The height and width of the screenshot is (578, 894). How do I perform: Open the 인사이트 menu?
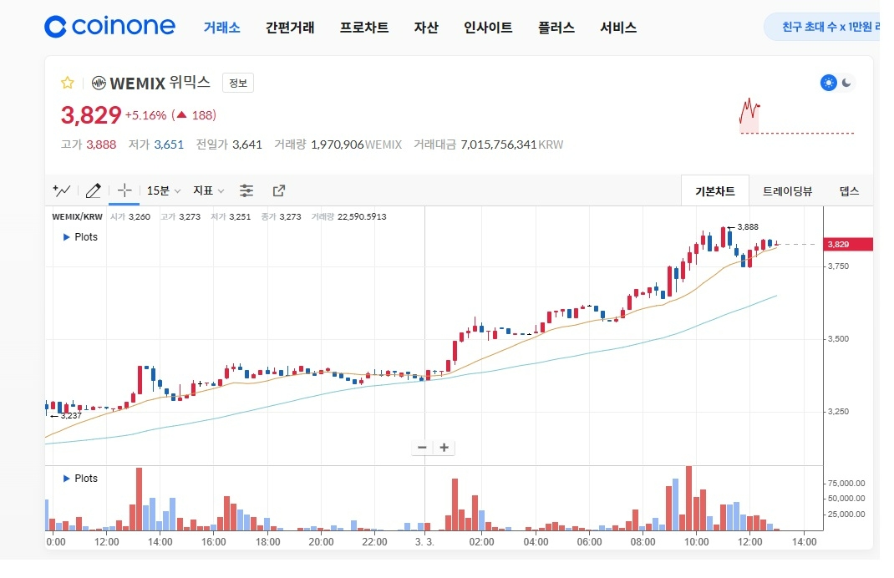488,28
